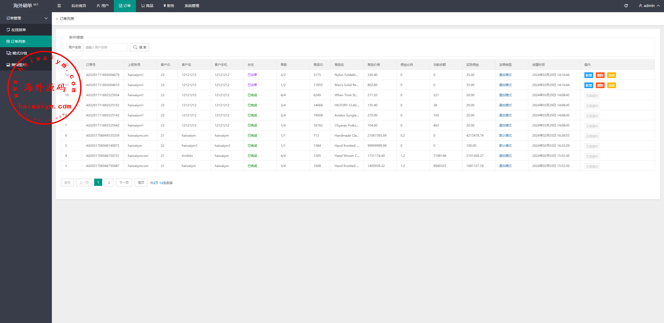Collapse the 订单管理 sidebar group
Viewport: 664px width, 323px height.
(x=26, y=18)
